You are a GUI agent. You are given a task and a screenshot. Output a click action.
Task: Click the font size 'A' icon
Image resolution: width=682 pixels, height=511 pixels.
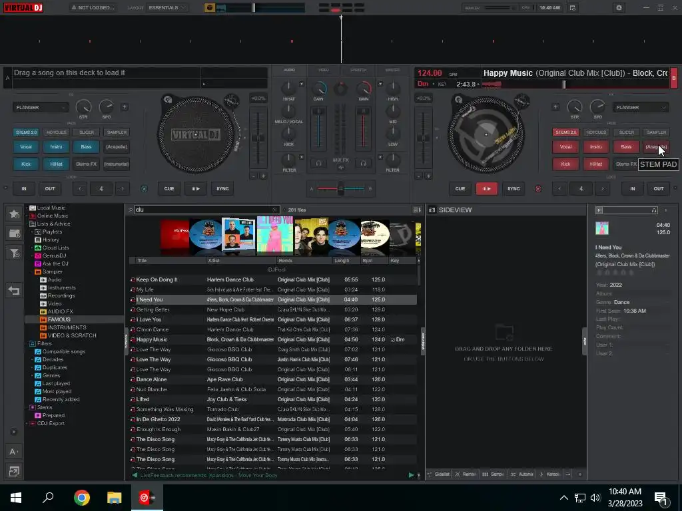point(13,452)
